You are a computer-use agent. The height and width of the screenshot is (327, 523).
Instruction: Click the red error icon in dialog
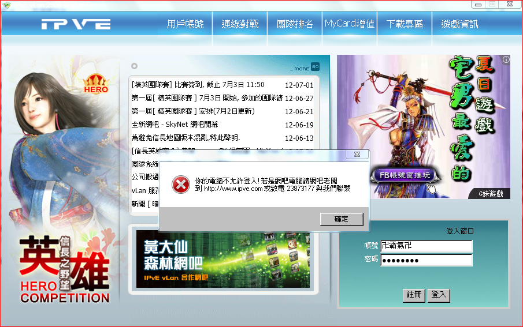181,185
